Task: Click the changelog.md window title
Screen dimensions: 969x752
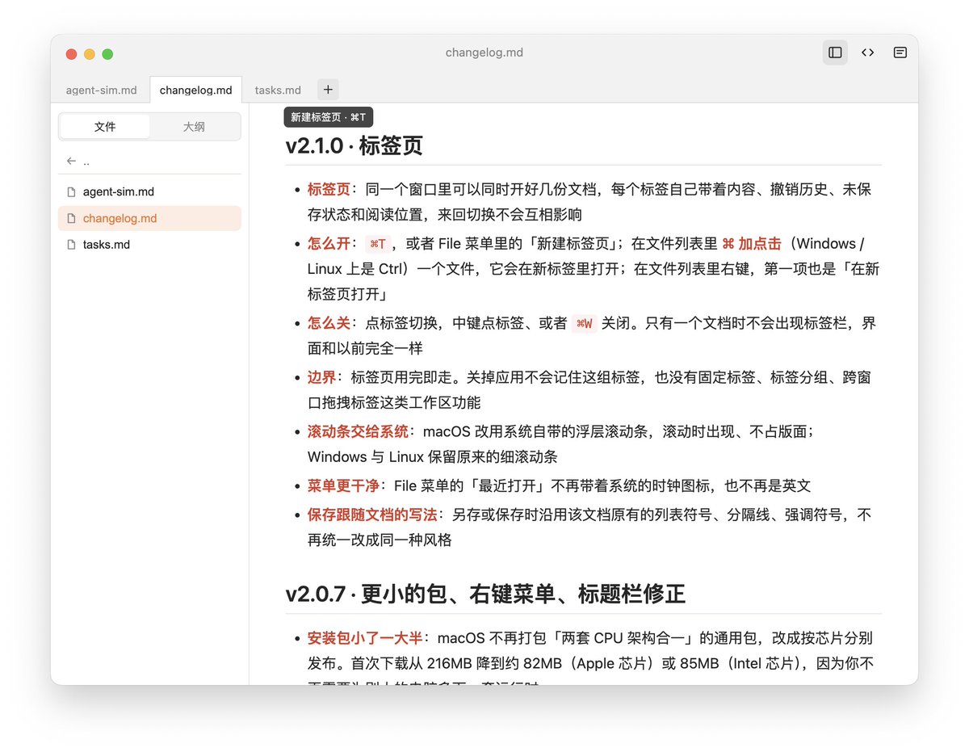Action: (484, 53)
